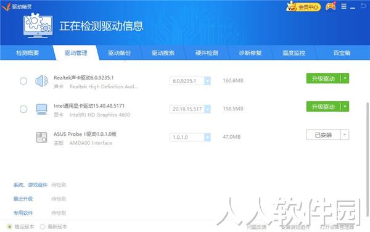This screenshot has height=232, width=370.
Task: Expand the 6.0.9235.1 version dropdown
Action: point(207,81)
